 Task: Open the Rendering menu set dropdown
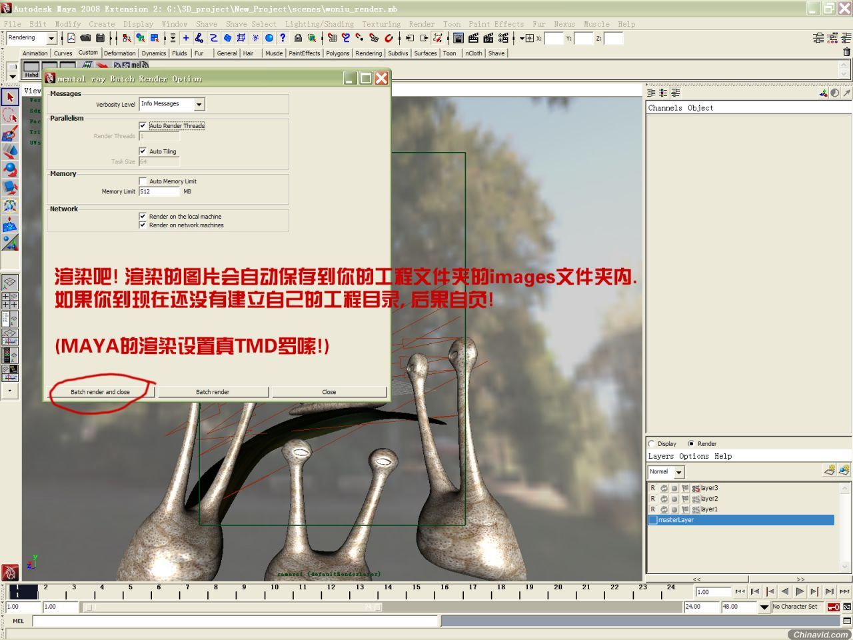tap(31, 38)
